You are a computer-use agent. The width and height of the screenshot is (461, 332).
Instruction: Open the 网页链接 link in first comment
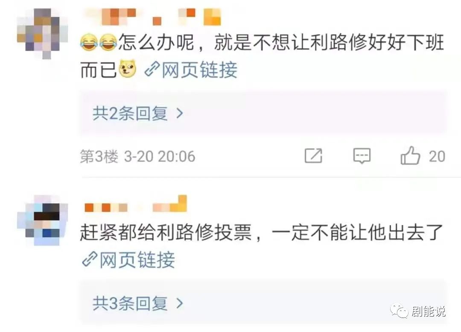click(200, 70)
